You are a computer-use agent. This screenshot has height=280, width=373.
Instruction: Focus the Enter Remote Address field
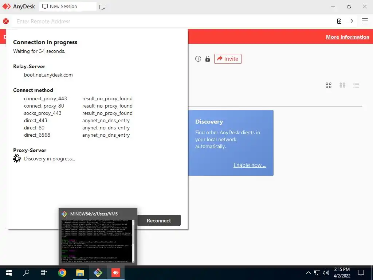click(174, 22)
